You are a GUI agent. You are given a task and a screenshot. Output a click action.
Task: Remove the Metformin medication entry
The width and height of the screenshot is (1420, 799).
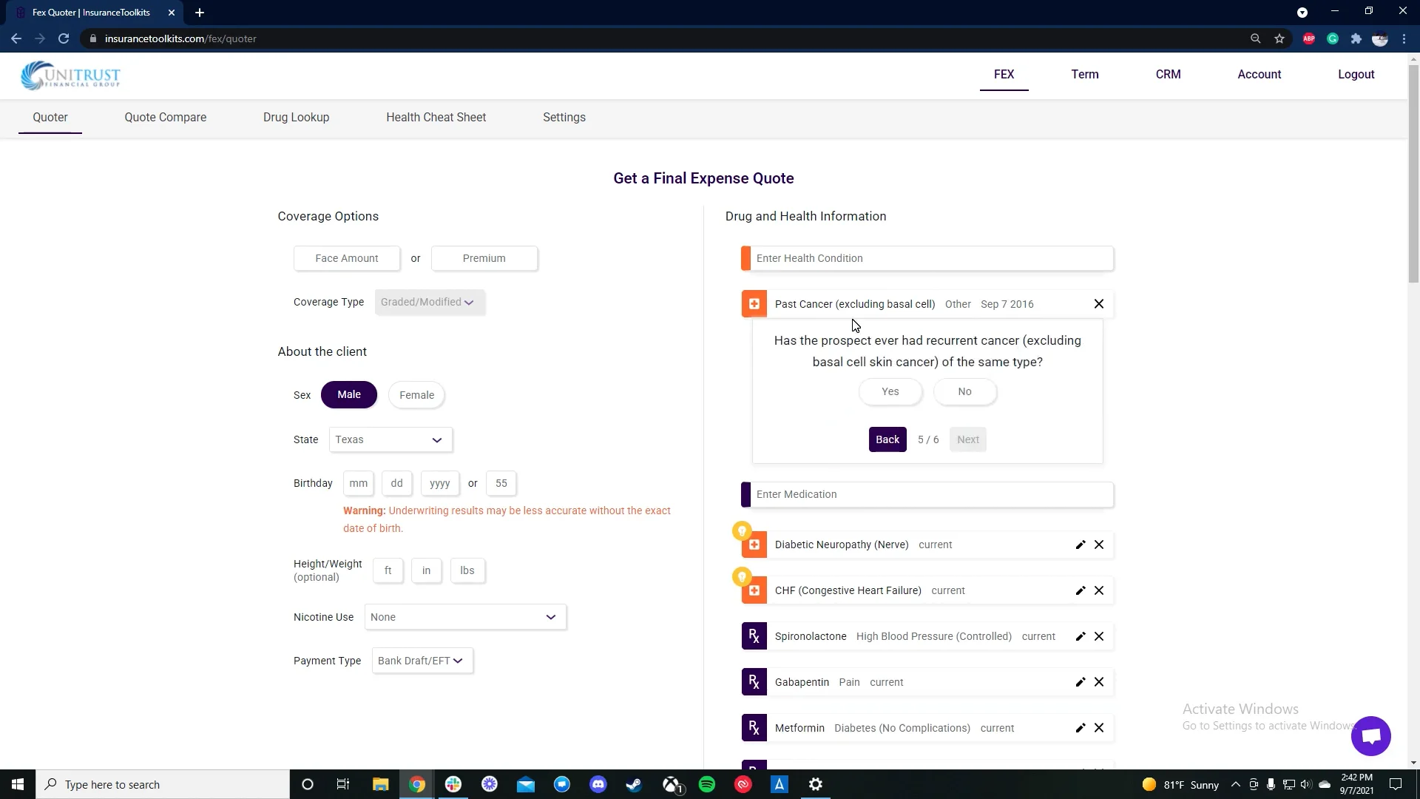point(1100,727)
